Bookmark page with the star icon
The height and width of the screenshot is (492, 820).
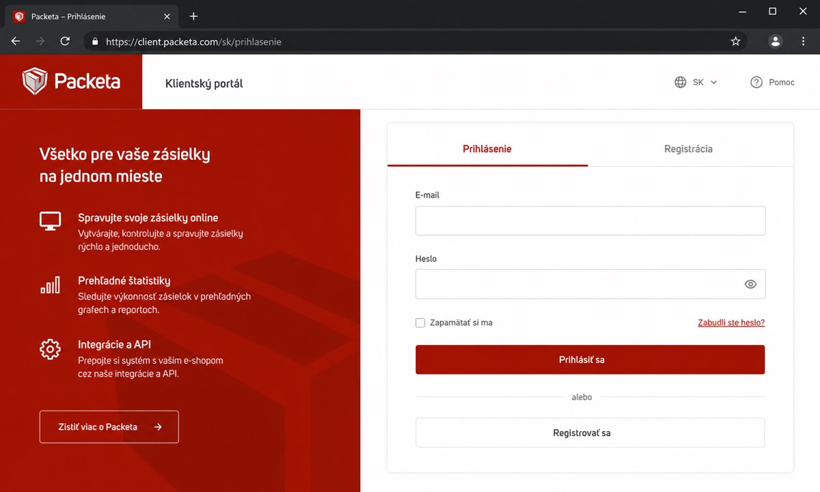pyautogui.click(x=735, y=42)
